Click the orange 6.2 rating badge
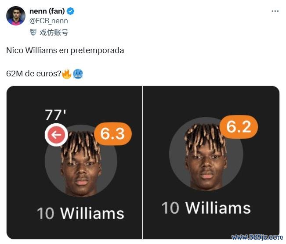The width and height of the screenshot is (286, 244). pyautogui.click(x=239, y=127)
